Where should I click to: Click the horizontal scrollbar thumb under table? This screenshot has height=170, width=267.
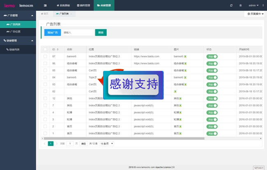124,138
